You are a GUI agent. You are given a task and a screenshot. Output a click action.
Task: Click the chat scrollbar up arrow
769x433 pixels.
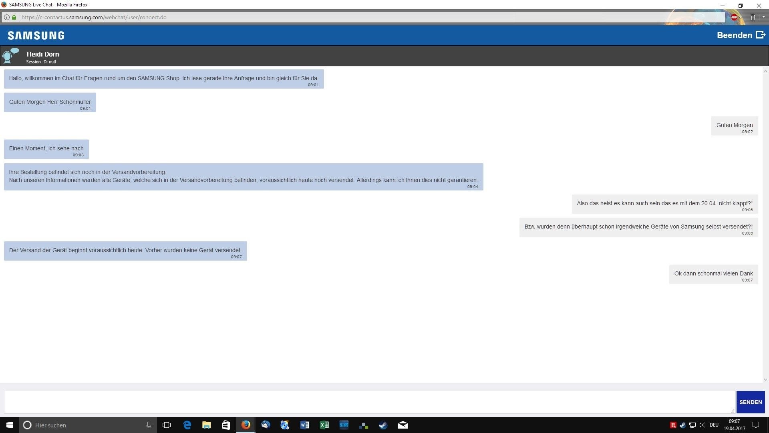pyautogui.click(x=765, y=71)
